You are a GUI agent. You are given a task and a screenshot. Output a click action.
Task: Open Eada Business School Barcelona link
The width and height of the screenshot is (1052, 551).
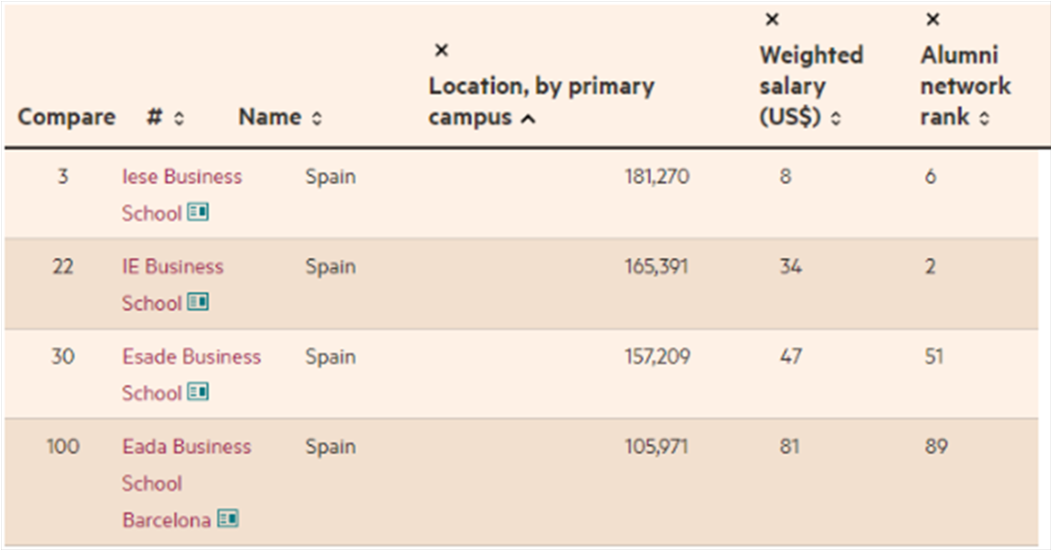click(186, 483)
